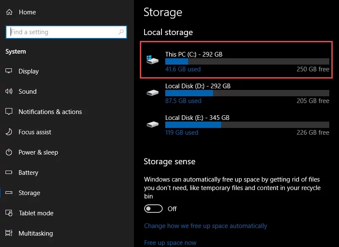
Task: Click inside the Find a setting box
Action: tap(63, 32)
